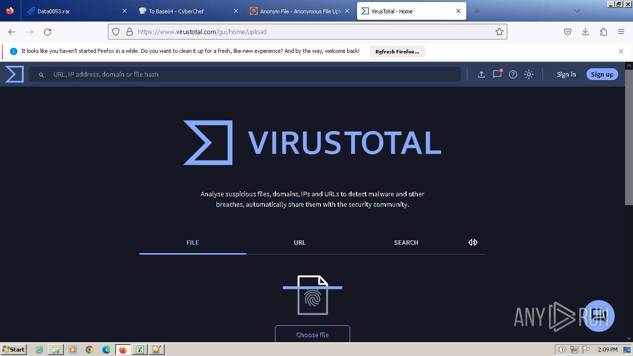Screen dimensions: 633x356
Task: Click the Refresh Firefox... button
Action: click(x=397, y=51)
